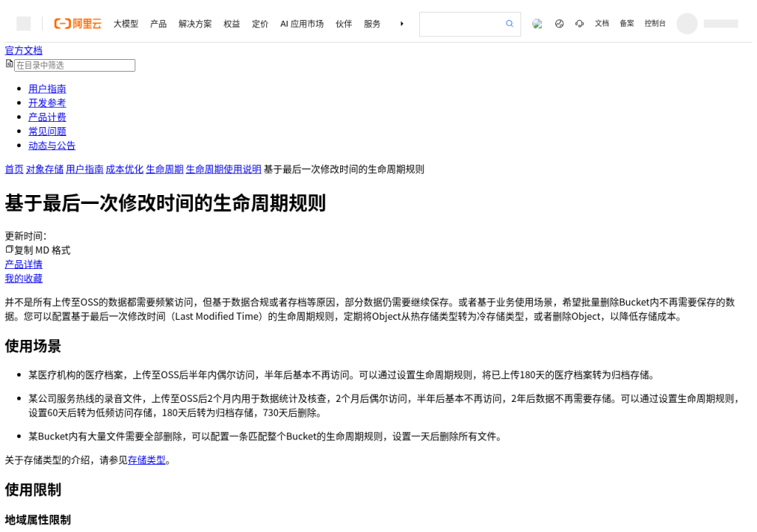Screen dimensions: 757x532
Task: Click the copy icon before 复制 MD 格式
Action: pos(9,249)
